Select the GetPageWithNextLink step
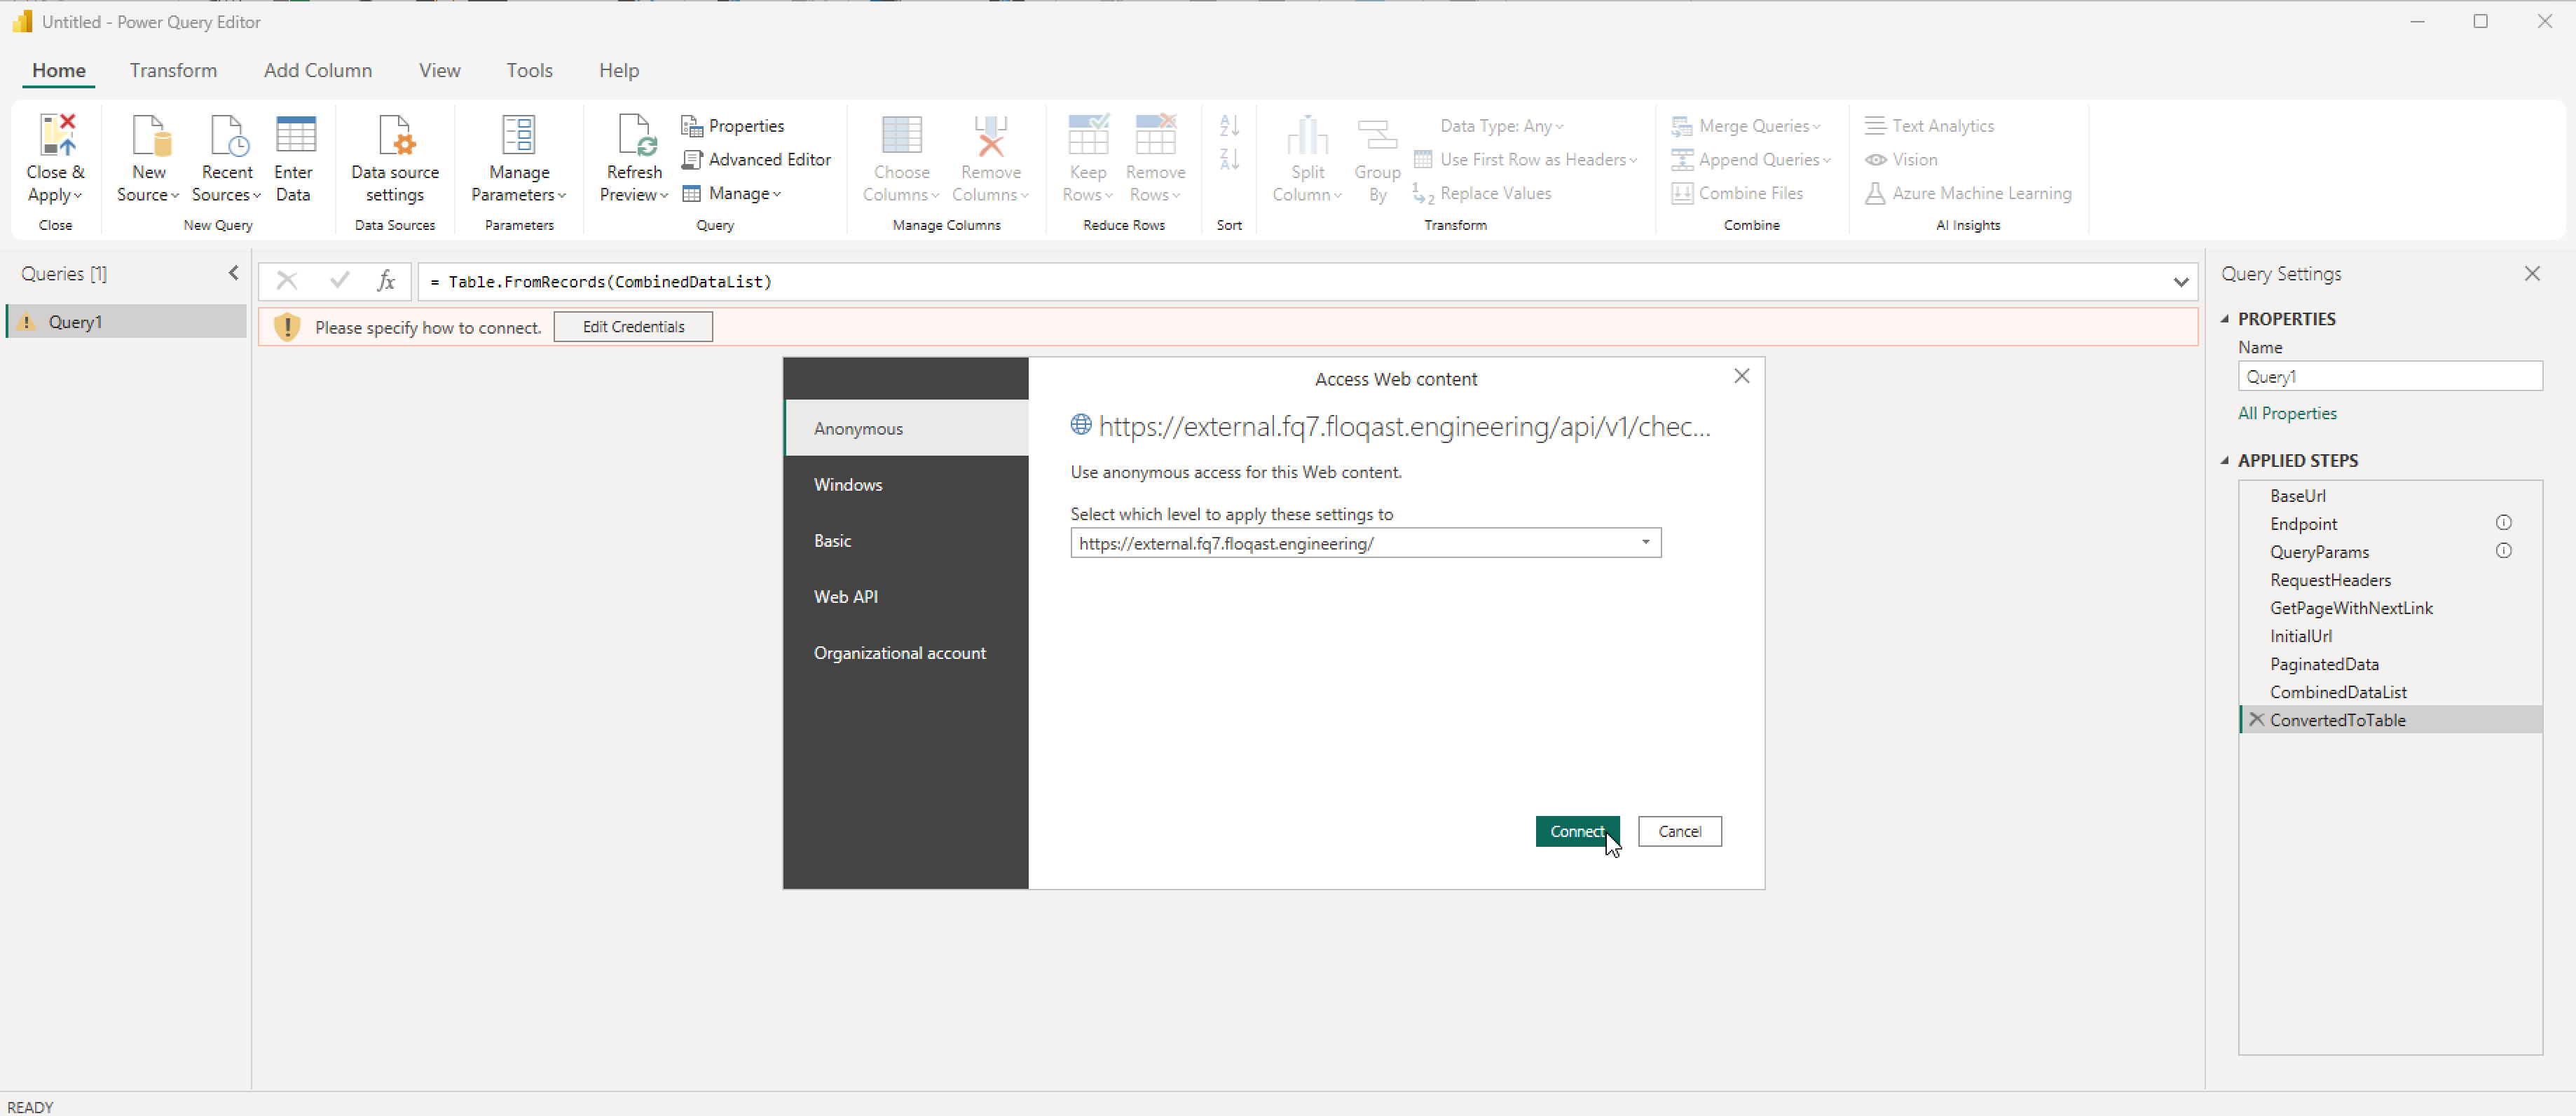 click(x=2390, y=608)
